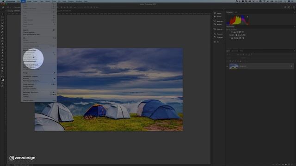Toggle lock position in Layers panel
Viewport: 296px width, 166px height.
tap(235, 61)
